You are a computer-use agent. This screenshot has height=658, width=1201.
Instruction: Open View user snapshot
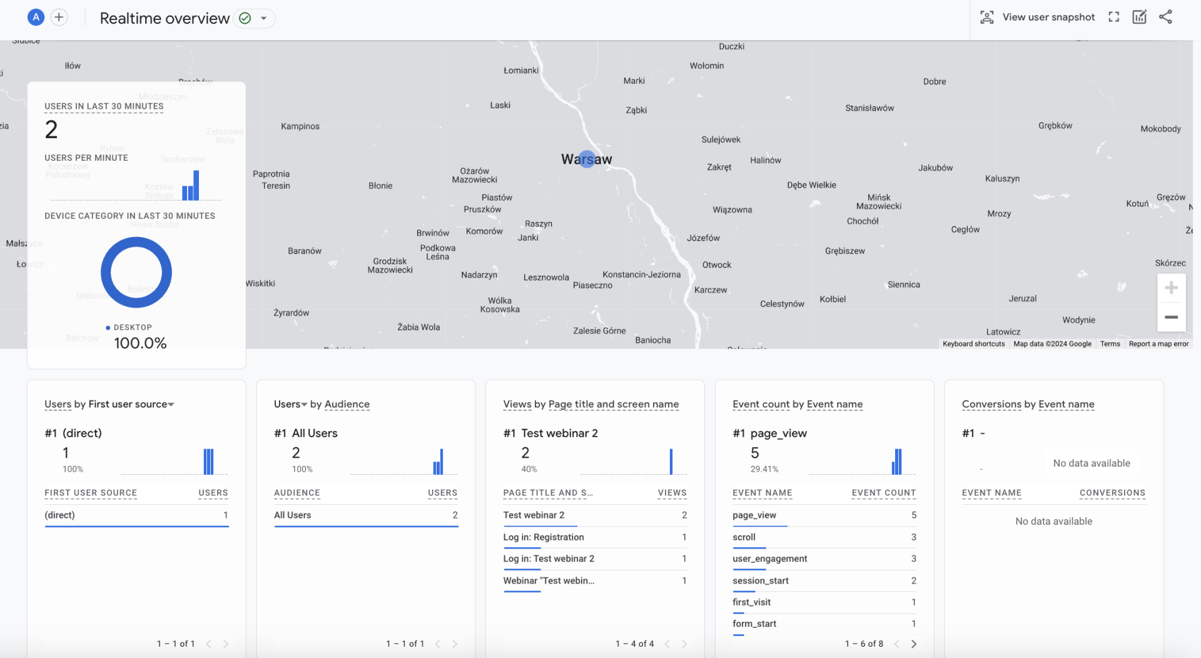1038,17
